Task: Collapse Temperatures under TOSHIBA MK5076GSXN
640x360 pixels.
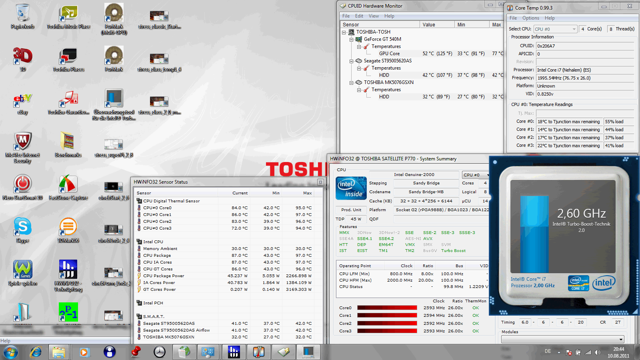Action: 359,90
